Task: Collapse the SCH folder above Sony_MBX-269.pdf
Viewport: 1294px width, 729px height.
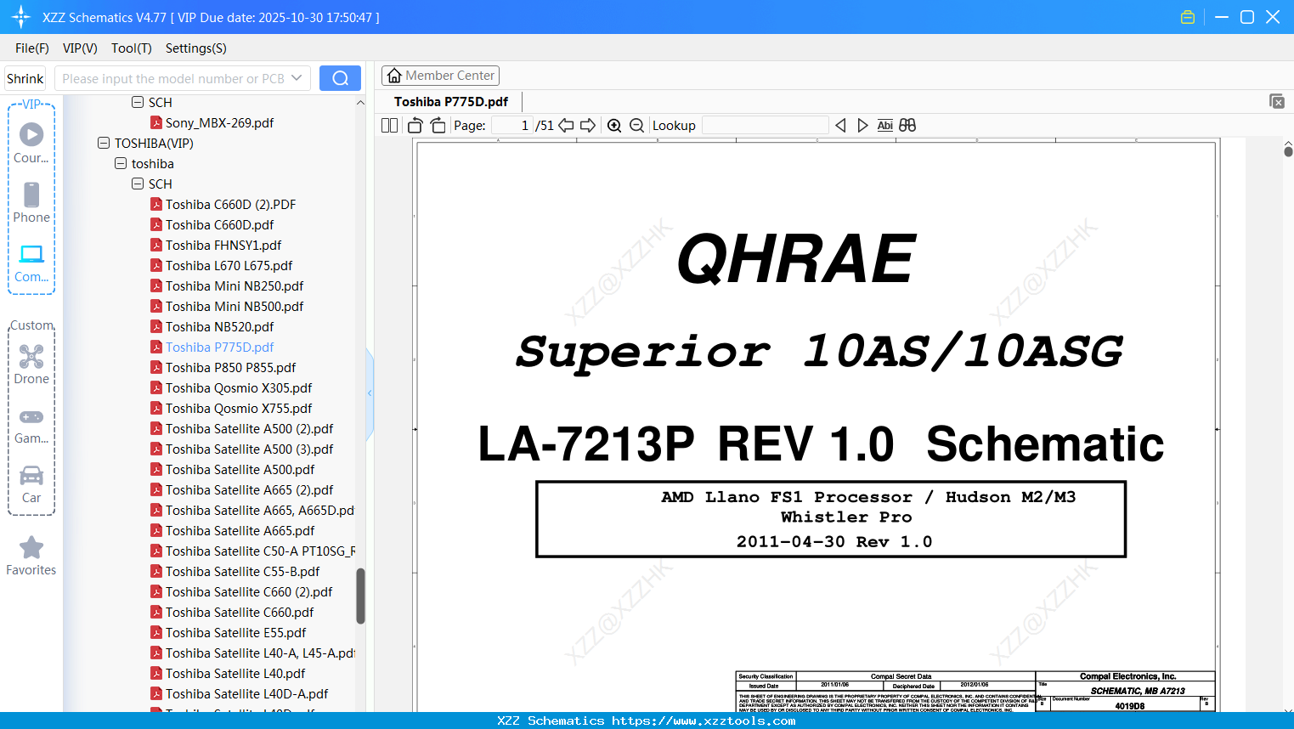Action: (138, 103)
